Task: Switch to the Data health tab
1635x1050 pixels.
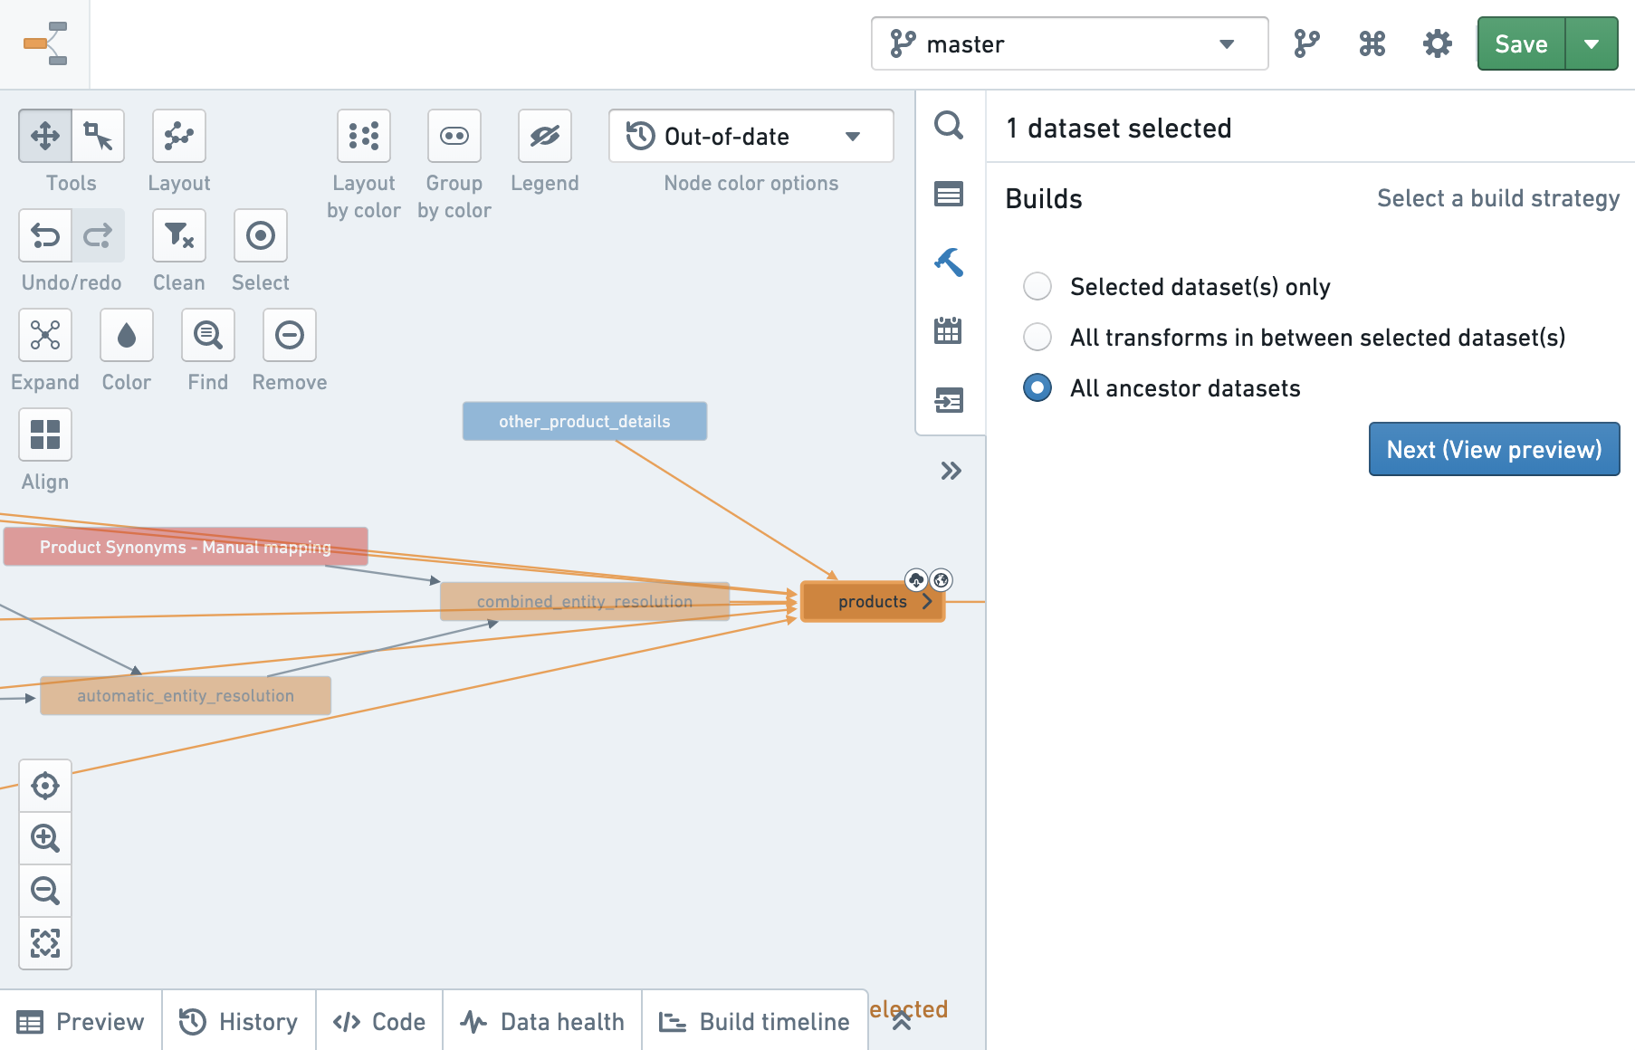Action: click(x=542, y=1022)
